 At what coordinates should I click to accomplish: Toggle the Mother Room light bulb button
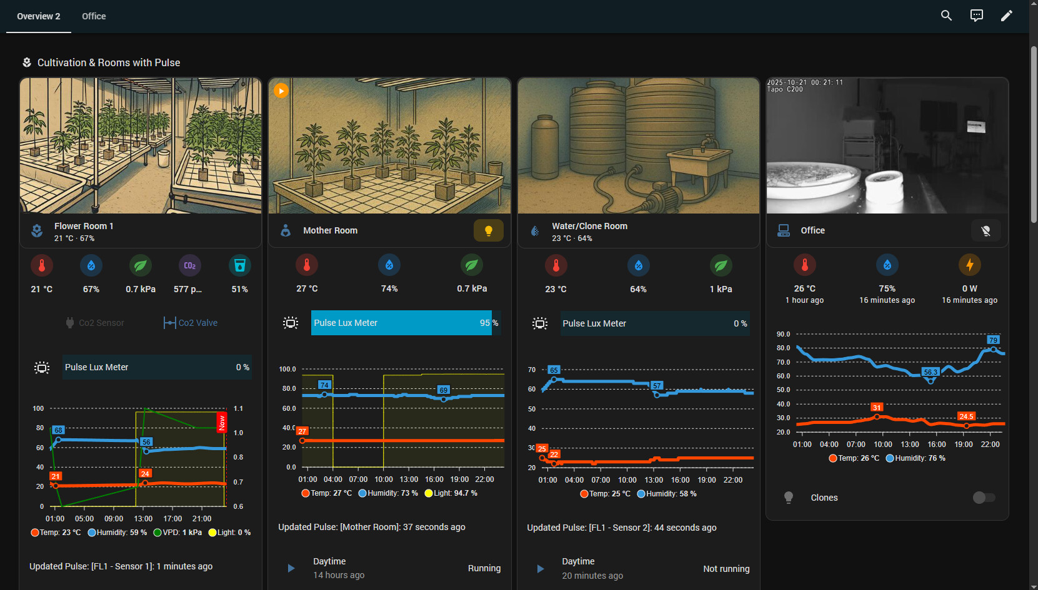(x=488, y=230)
